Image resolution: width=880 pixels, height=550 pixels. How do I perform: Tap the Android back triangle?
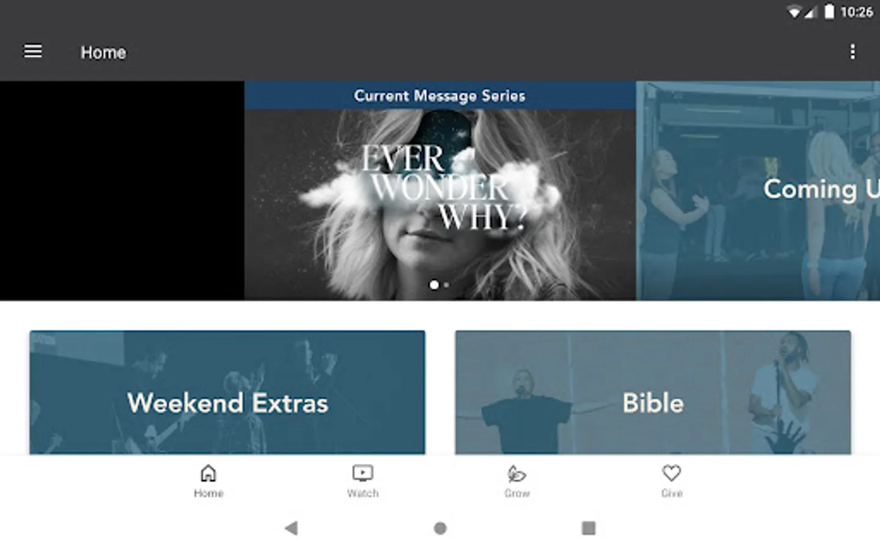point(291,528)
